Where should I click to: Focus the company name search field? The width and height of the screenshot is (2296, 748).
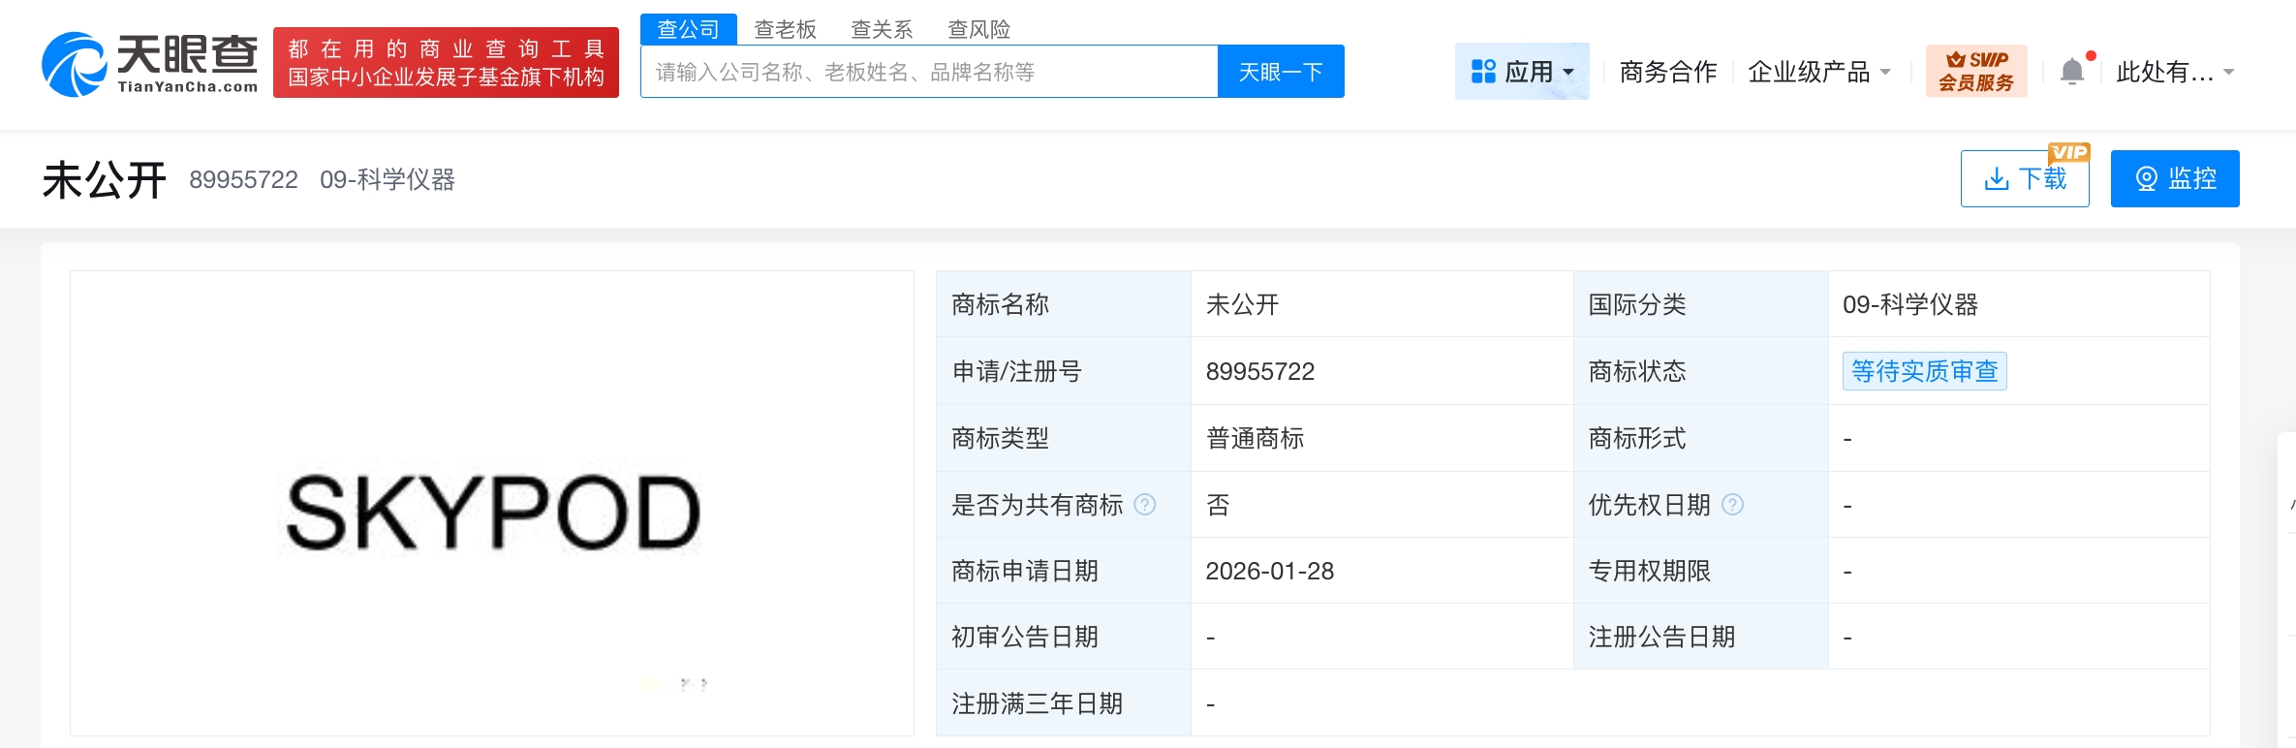[x=928, y=72]
